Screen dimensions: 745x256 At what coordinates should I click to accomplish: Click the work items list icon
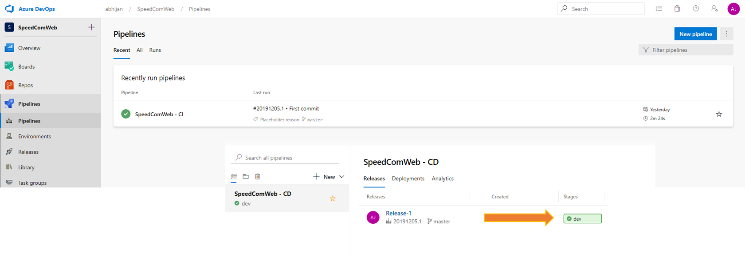click(659, 9)
